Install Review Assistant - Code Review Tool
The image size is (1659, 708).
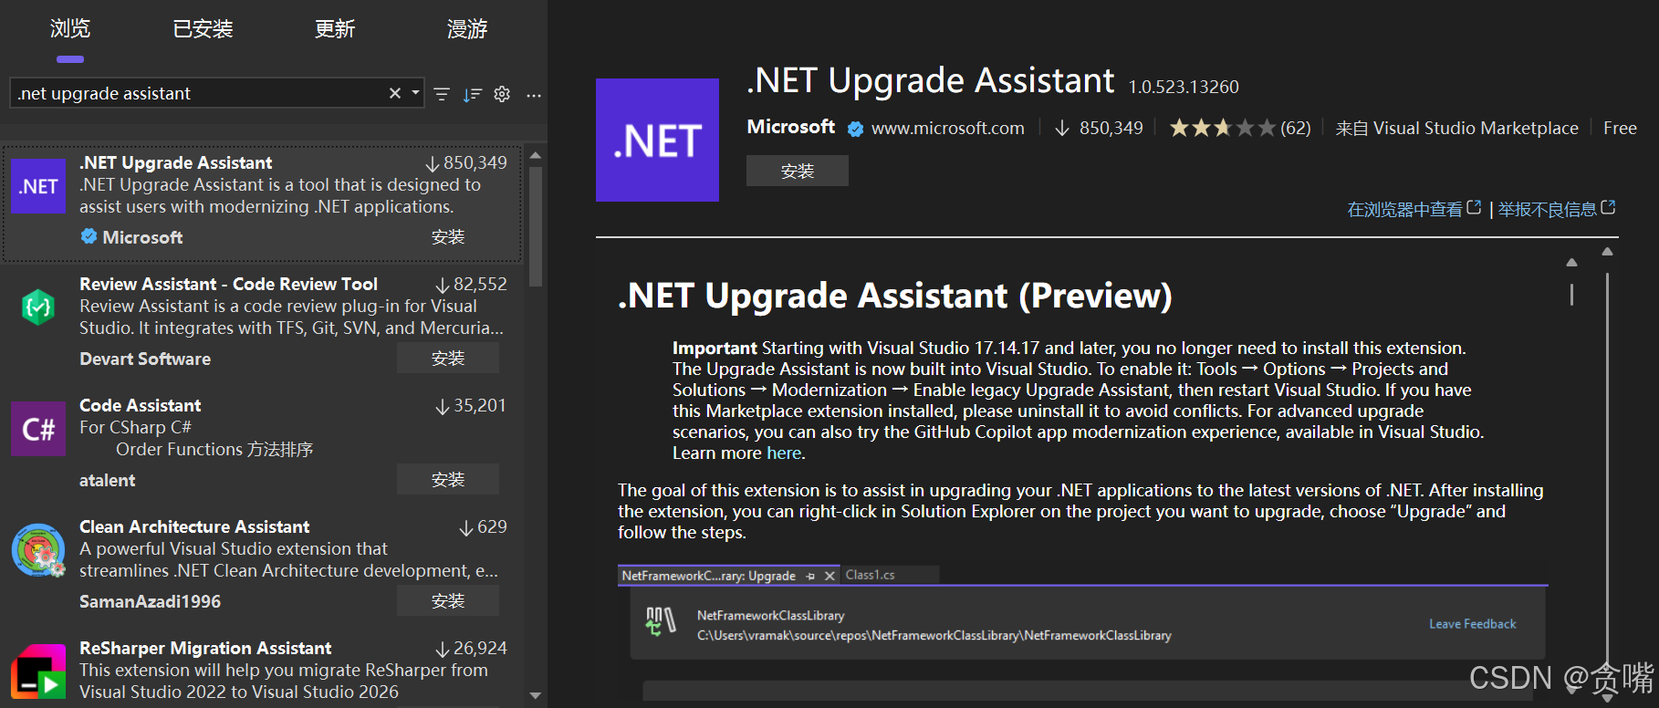(x=448, y=359)
